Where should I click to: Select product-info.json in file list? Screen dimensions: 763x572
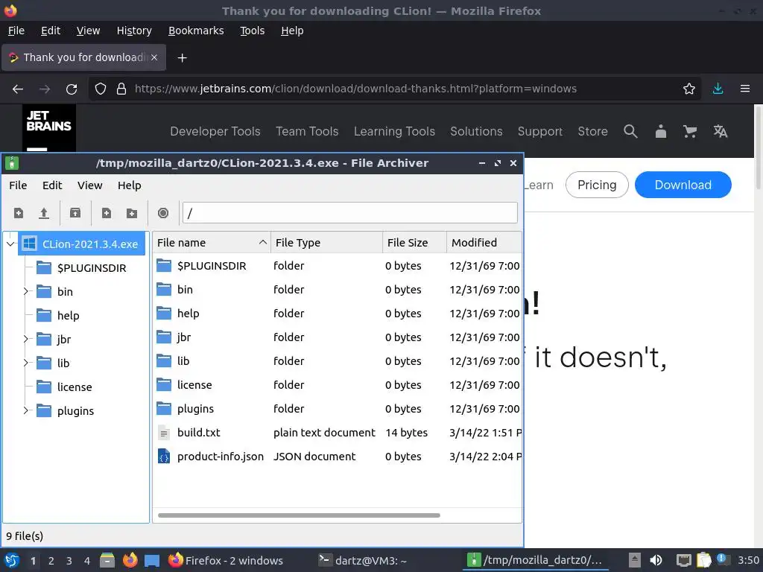click(337, 457)
